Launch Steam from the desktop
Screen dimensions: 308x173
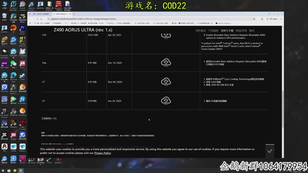(x=22, y=77)
